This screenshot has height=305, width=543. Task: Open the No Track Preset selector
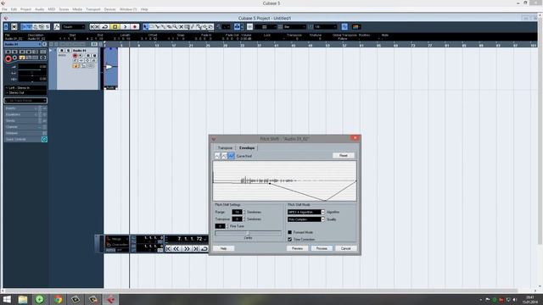[x=25, y=101]
